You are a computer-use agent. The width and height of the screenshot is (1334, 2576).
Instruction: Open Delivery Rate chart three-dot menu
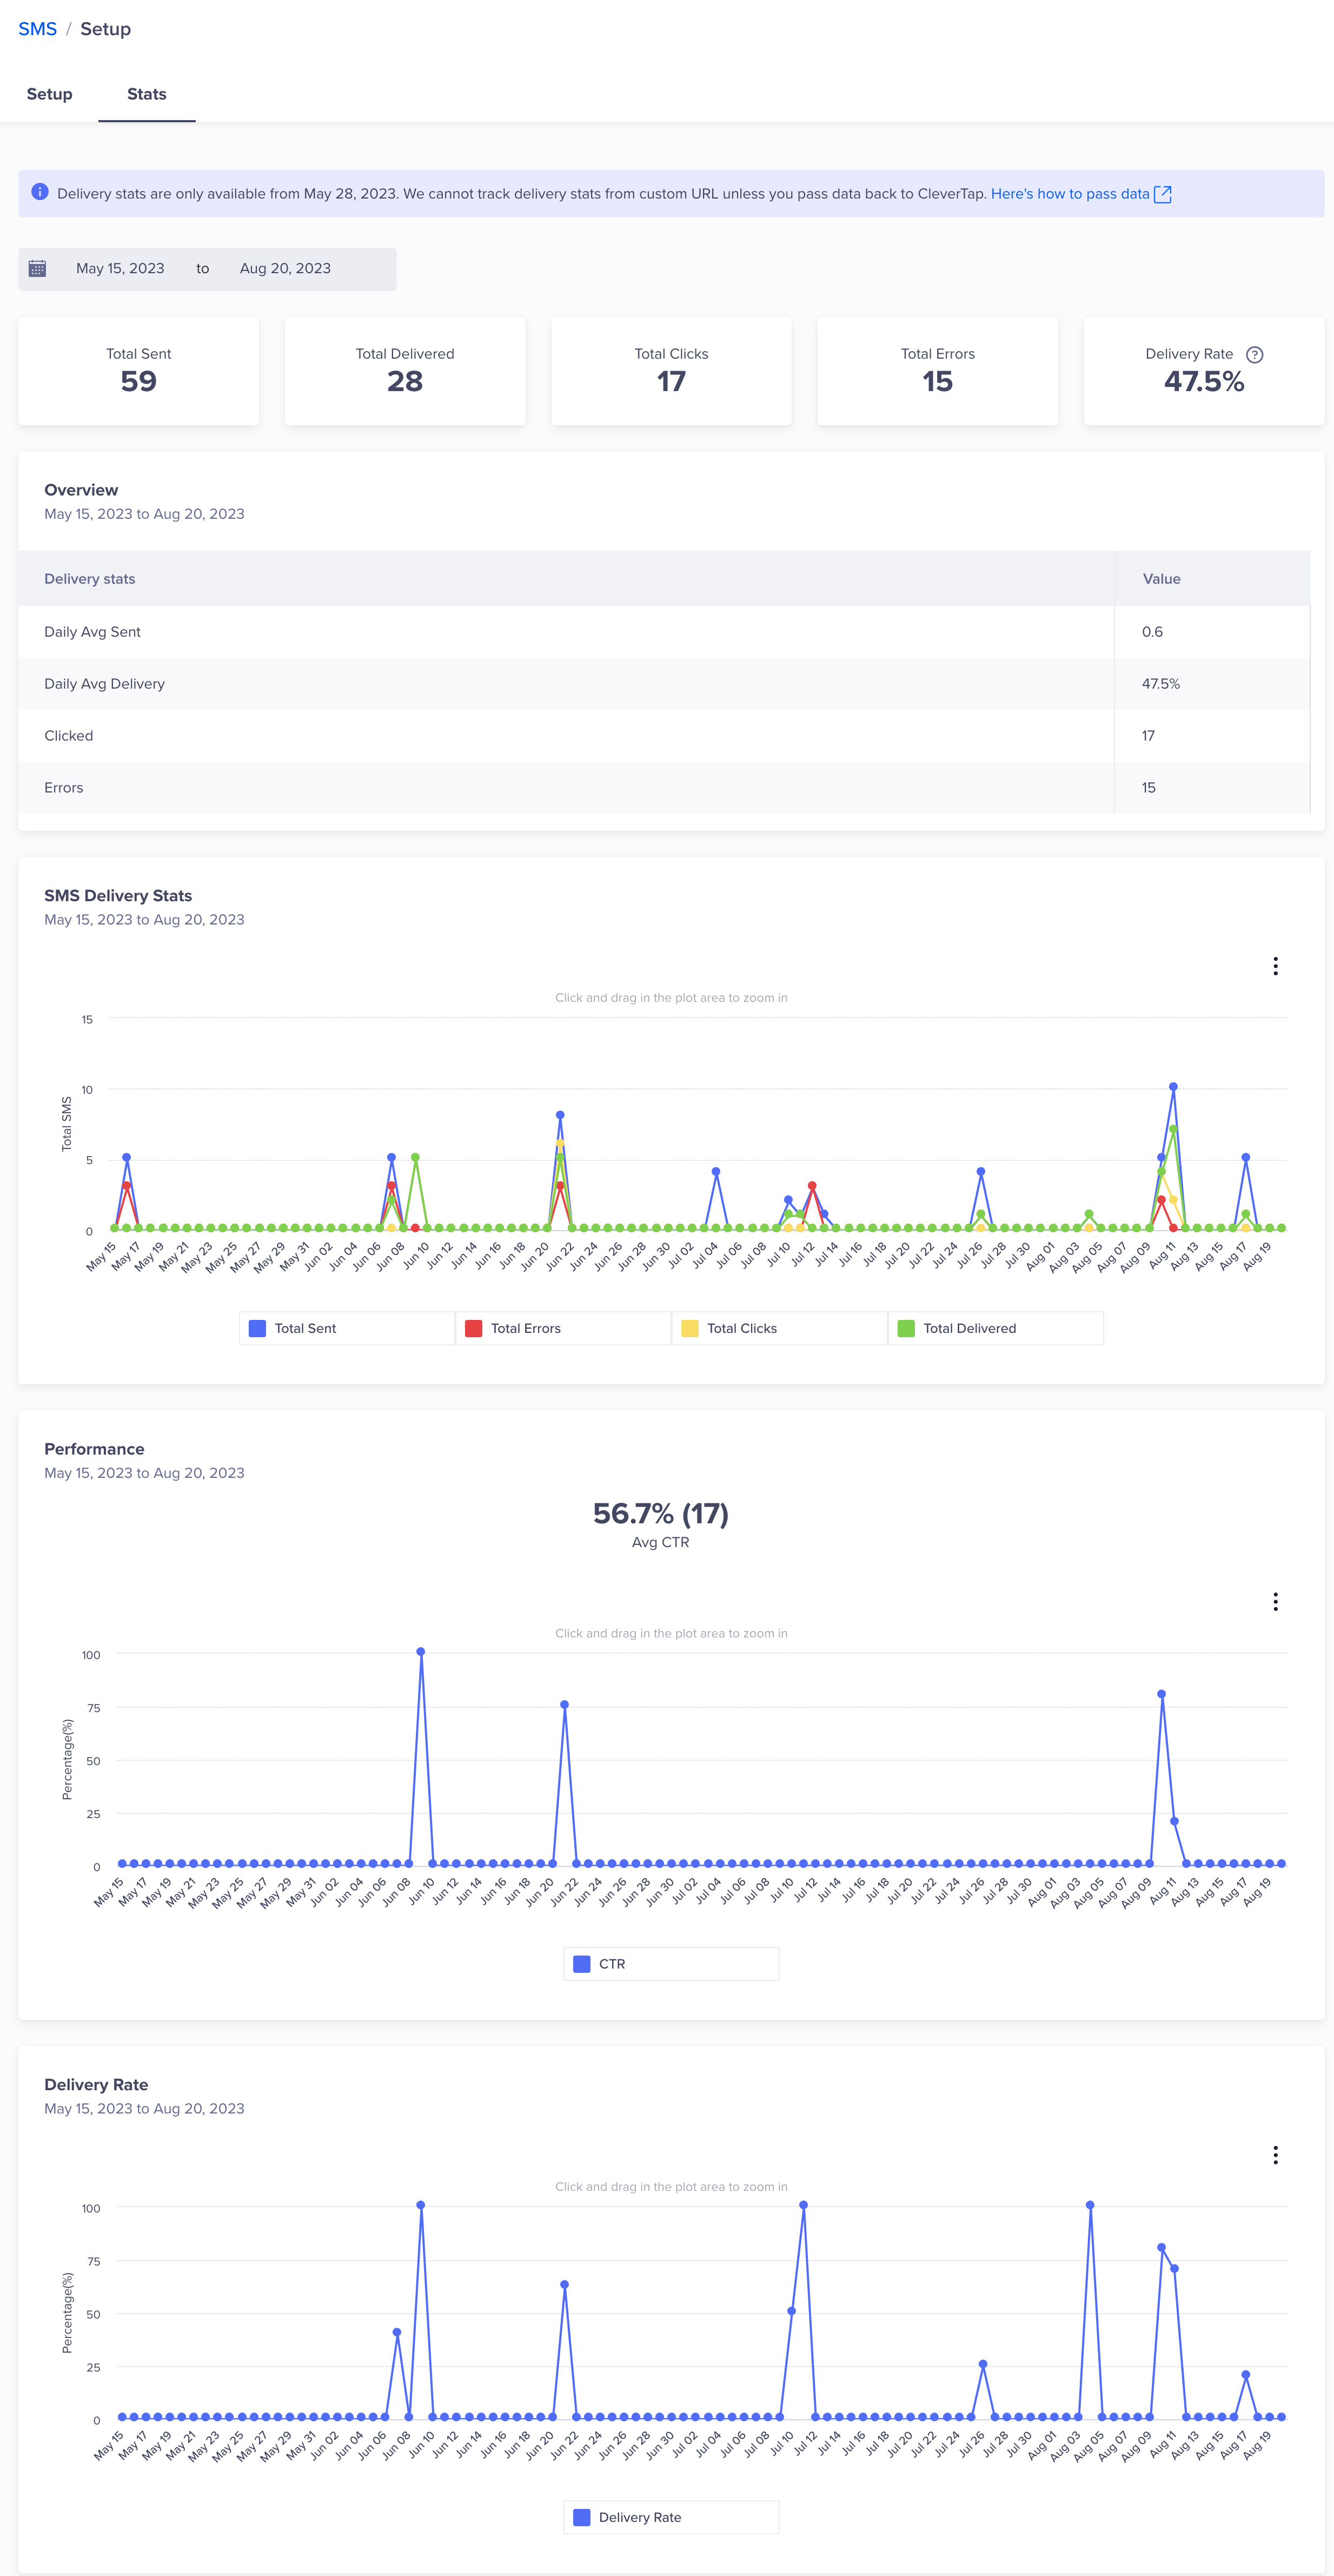tap(1275, 2155)
